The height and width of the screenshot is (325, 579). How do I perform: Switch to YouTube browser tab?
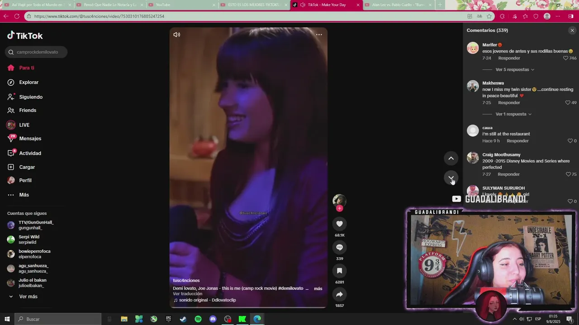coord(183,5)
